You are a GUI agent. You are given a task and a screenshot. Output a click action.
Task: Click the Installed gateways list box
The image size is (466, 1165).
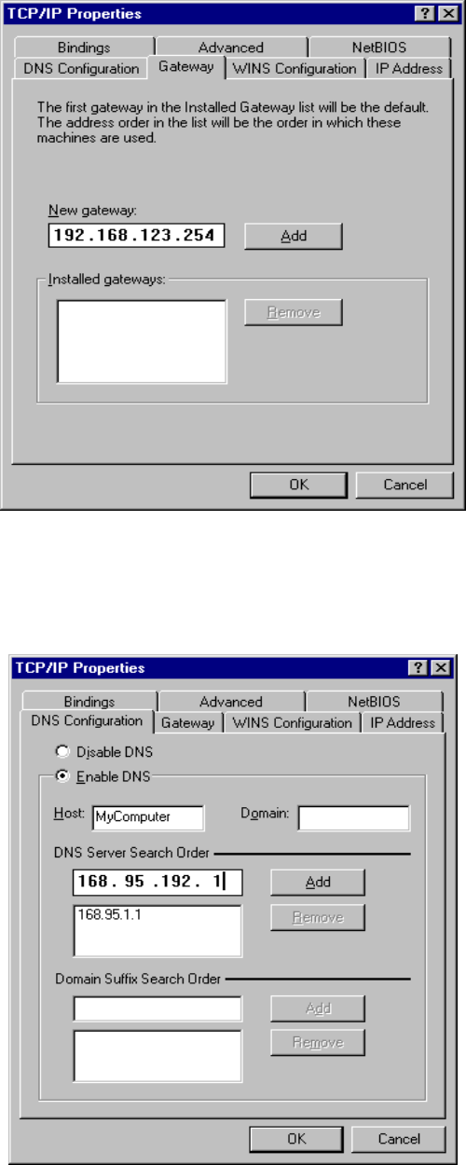142,341
